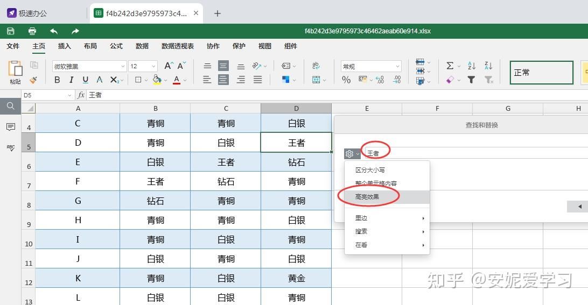Toggle italic formatting
Viewport: 588px width, 305px height.
click(71, 80)
